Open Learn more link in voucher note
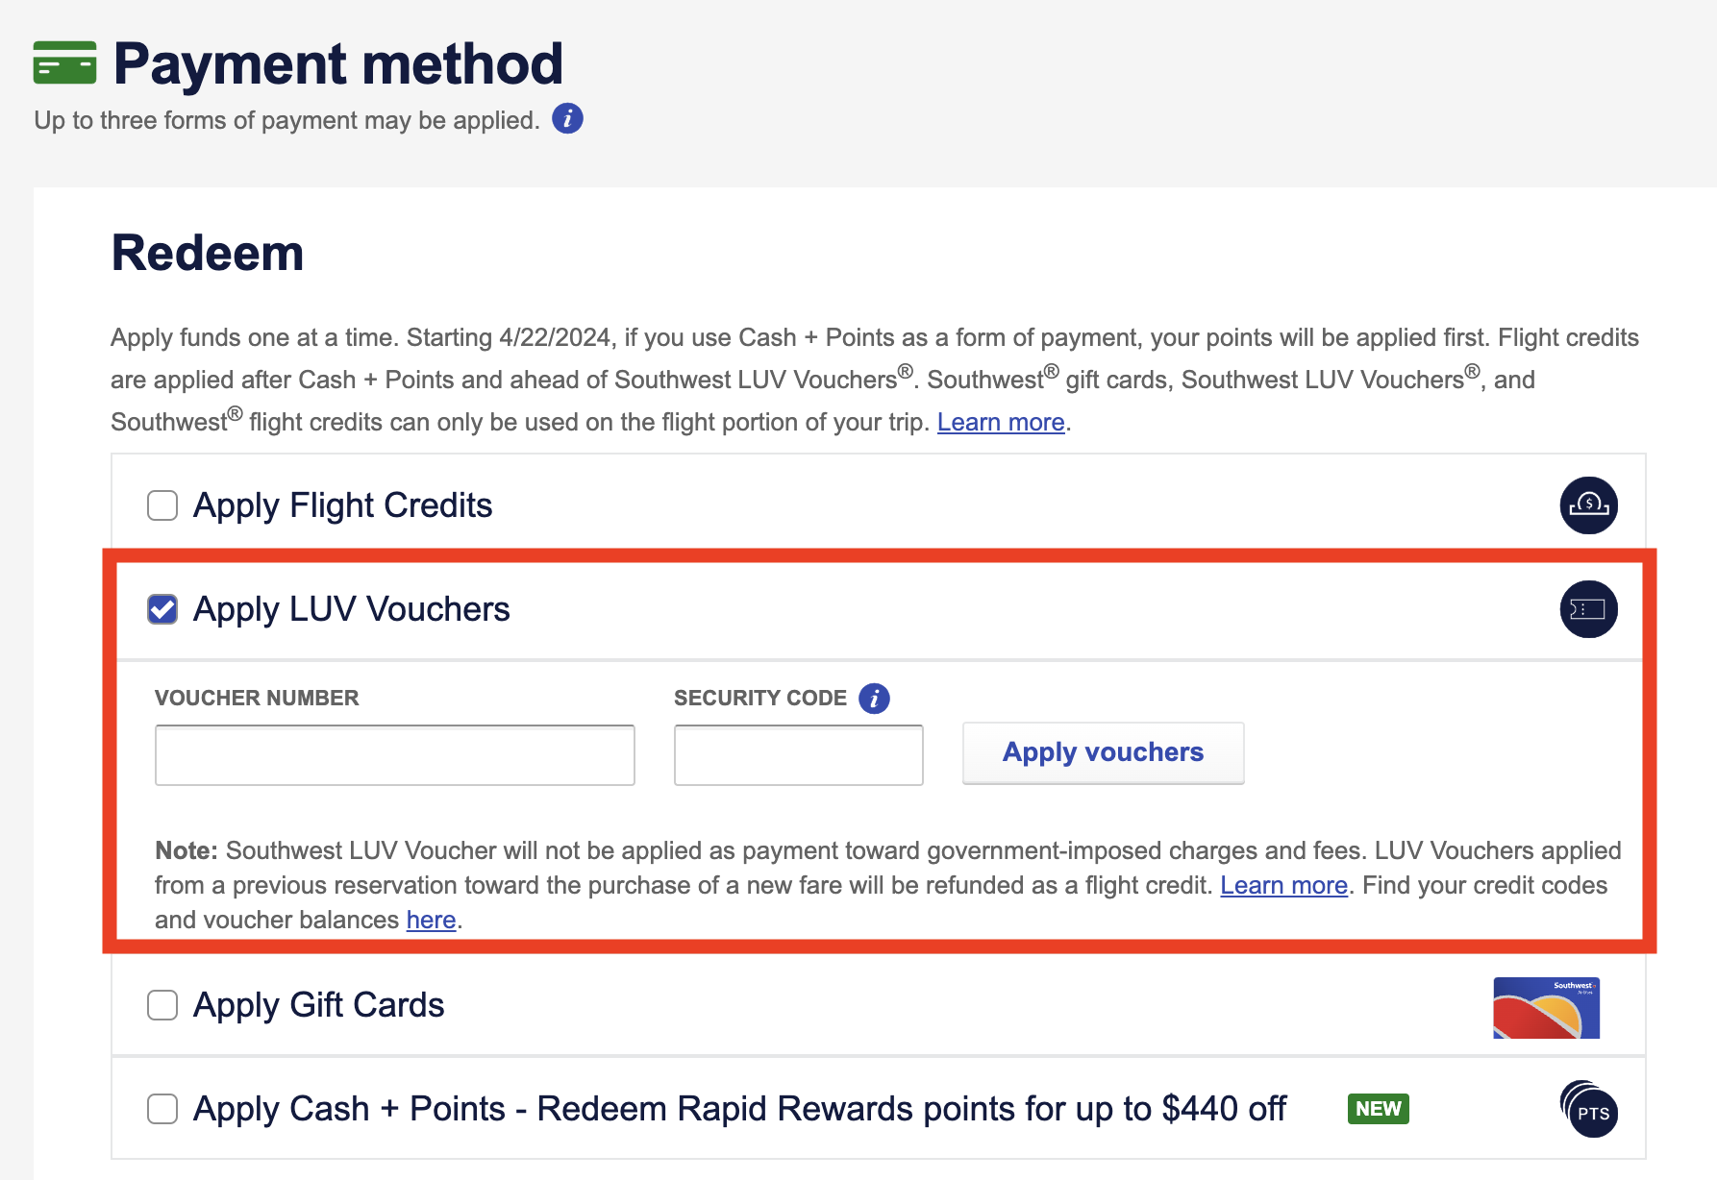 point(1283,886)
